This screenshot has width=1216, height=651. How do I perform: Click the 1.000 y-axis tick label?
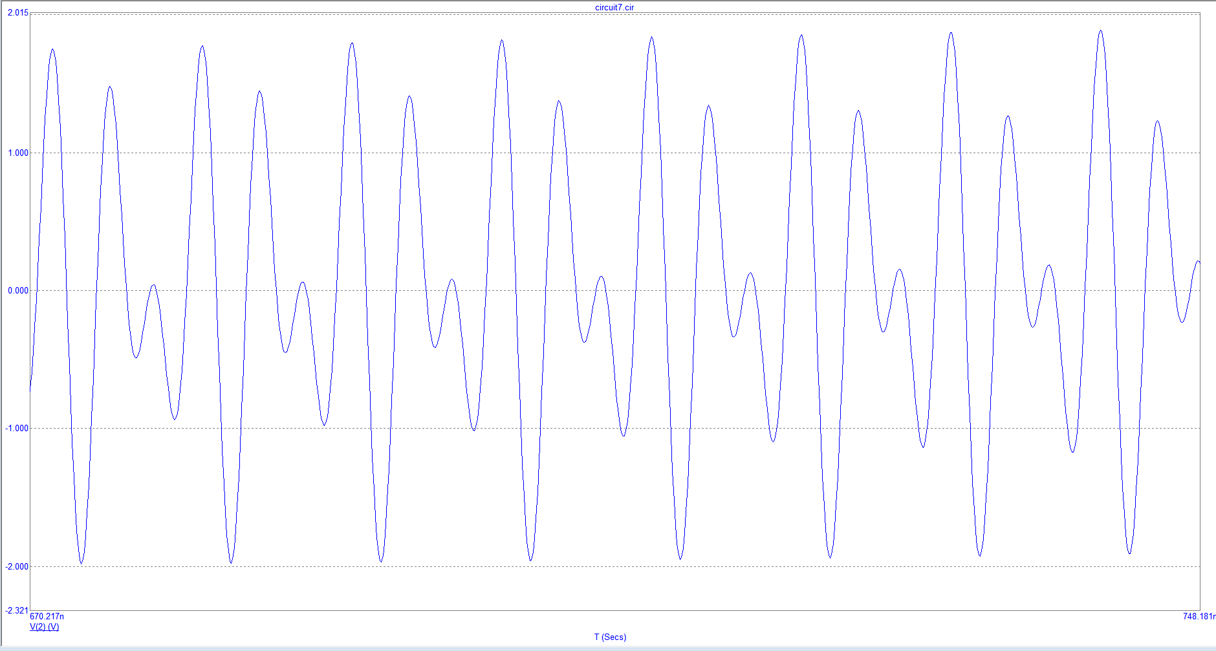(x=18, y=153)
